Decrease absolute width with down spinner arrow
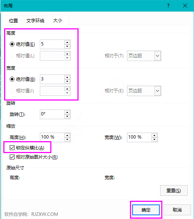194x219 pixels. [67, 81]
